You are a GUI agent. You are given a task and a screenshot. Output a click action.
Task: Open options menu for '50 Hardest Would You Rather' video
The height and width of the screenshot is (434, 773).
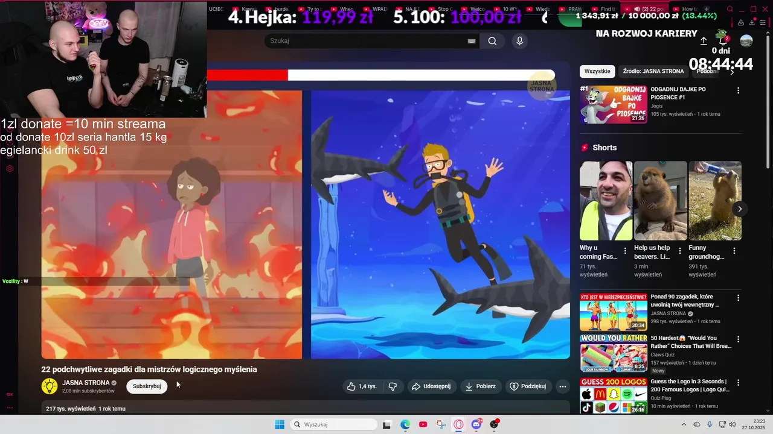coord(738,339)
